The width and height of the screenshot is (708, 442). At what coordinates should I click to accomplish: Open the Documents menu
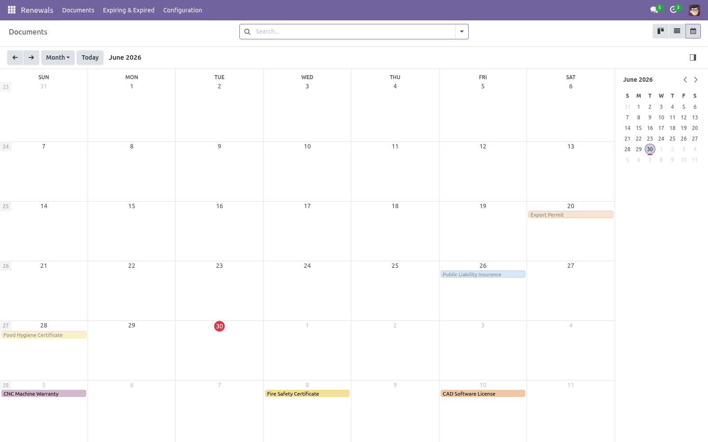(x=78, y=10)
